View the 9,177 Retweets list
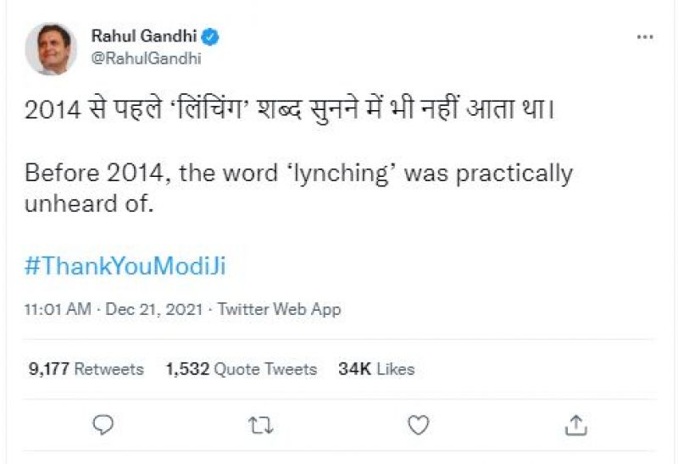This screenshot has height=464, width=678. pos(85,369)
